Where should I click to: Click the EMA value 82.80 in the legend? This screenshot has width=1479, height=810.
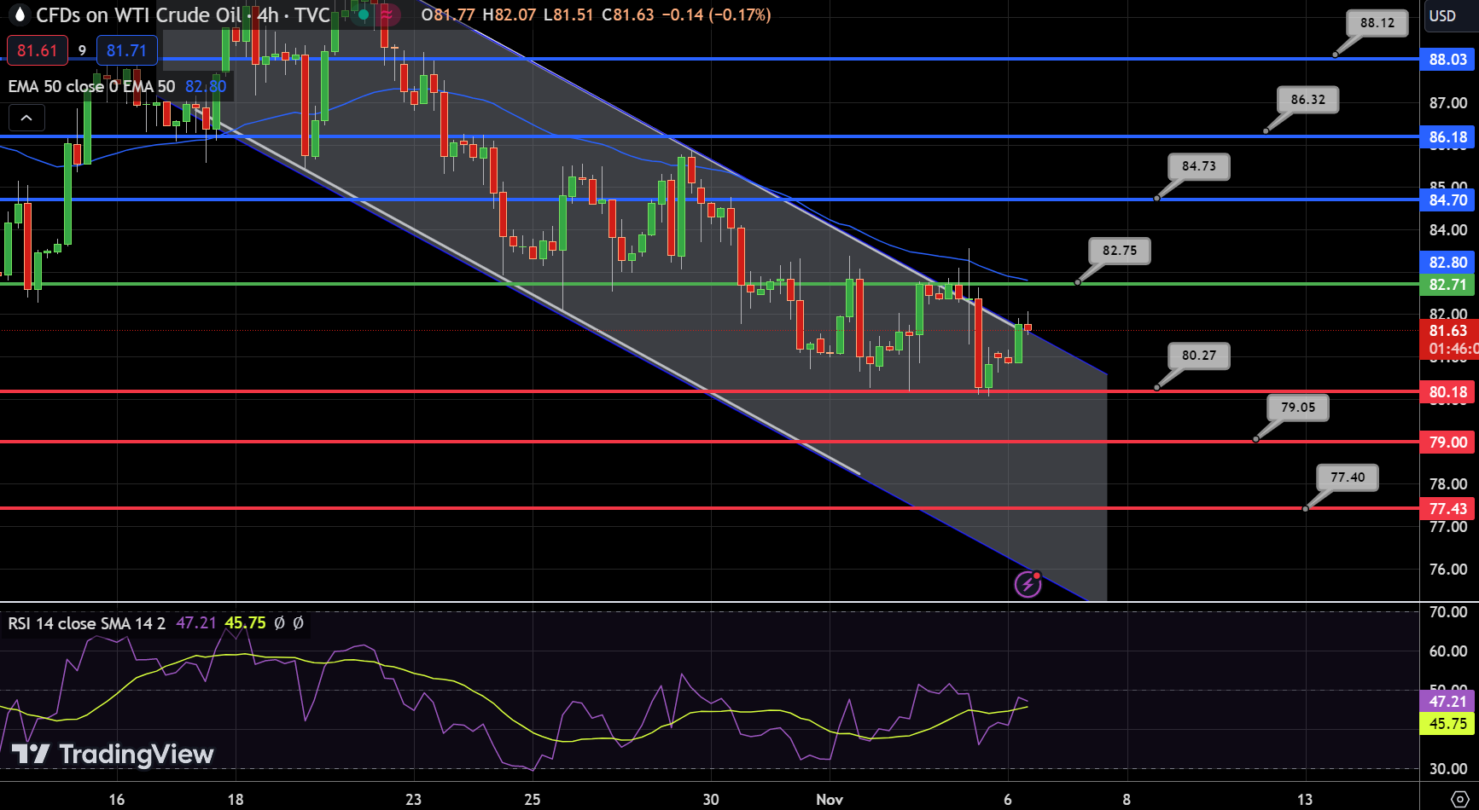(x=206, y=86)
